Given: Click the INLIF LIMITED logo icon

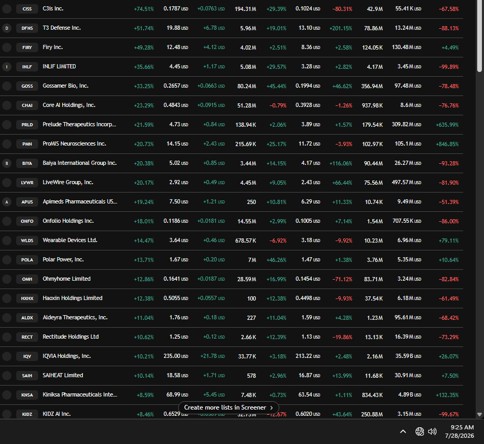Looking at the screenshot, I should click(x=7, y=67).
